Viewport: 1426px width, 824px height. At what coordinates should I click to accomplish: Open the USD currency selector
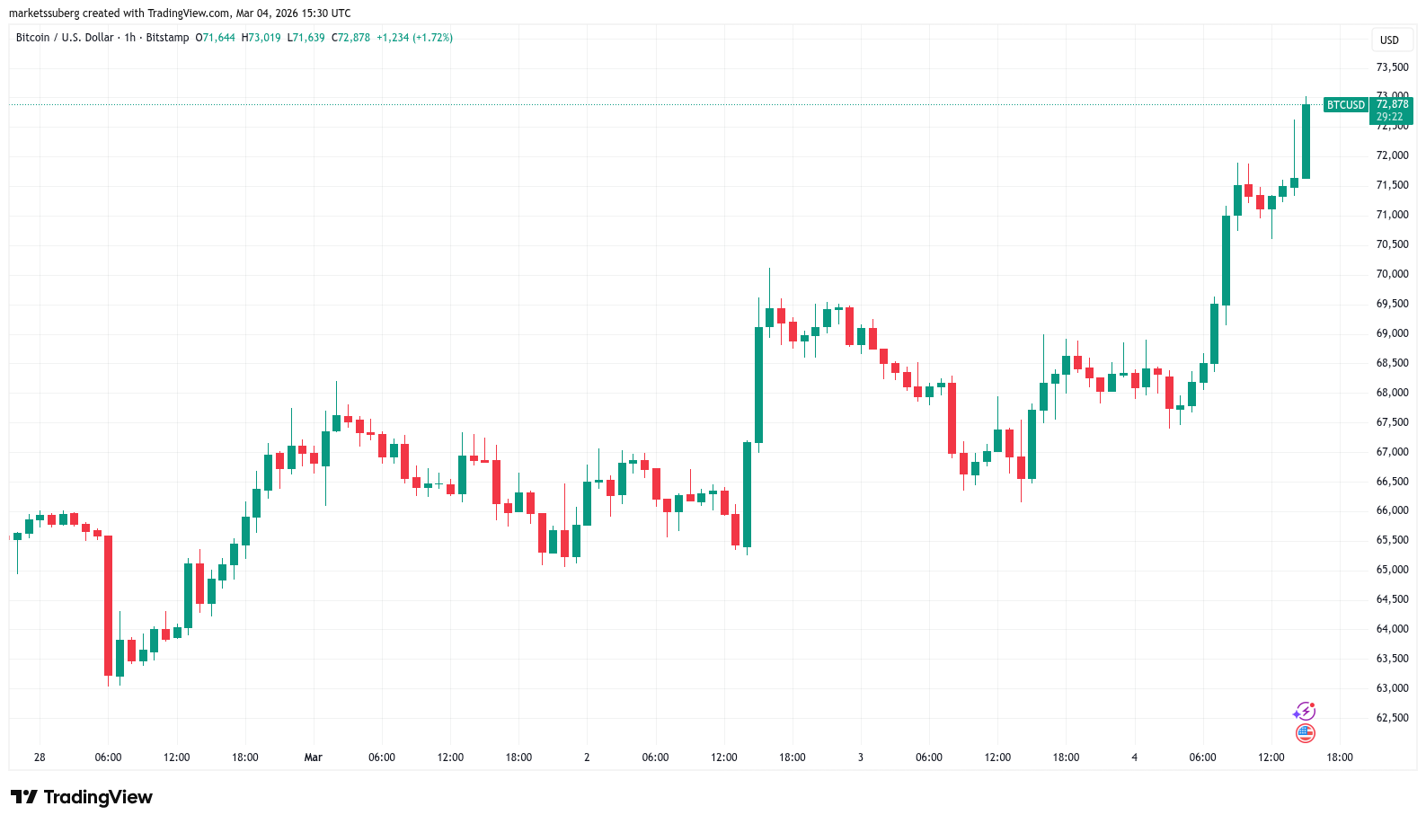(x=1389, y=40)
